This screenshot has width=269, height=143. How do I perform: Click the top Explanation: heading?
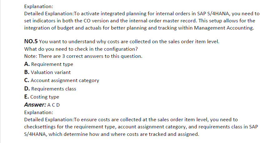(x=39, y=7)
